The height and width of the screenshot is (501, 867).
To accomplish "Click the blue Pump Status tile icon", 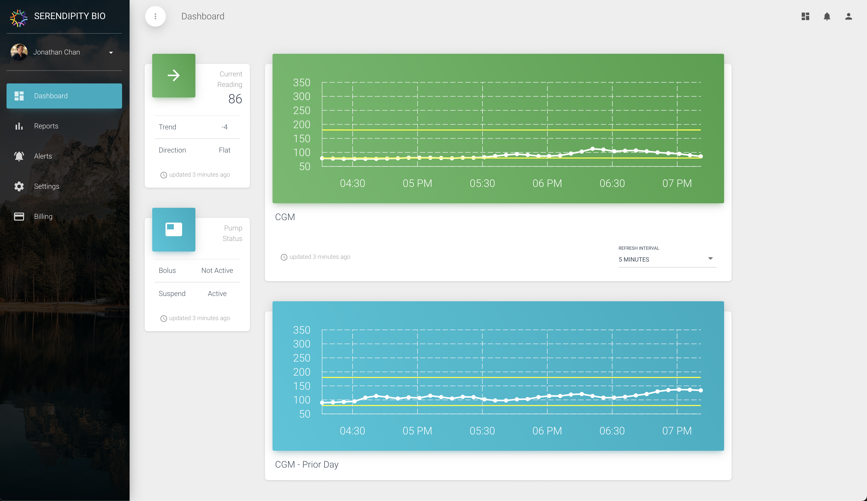I will coord(174,229).
